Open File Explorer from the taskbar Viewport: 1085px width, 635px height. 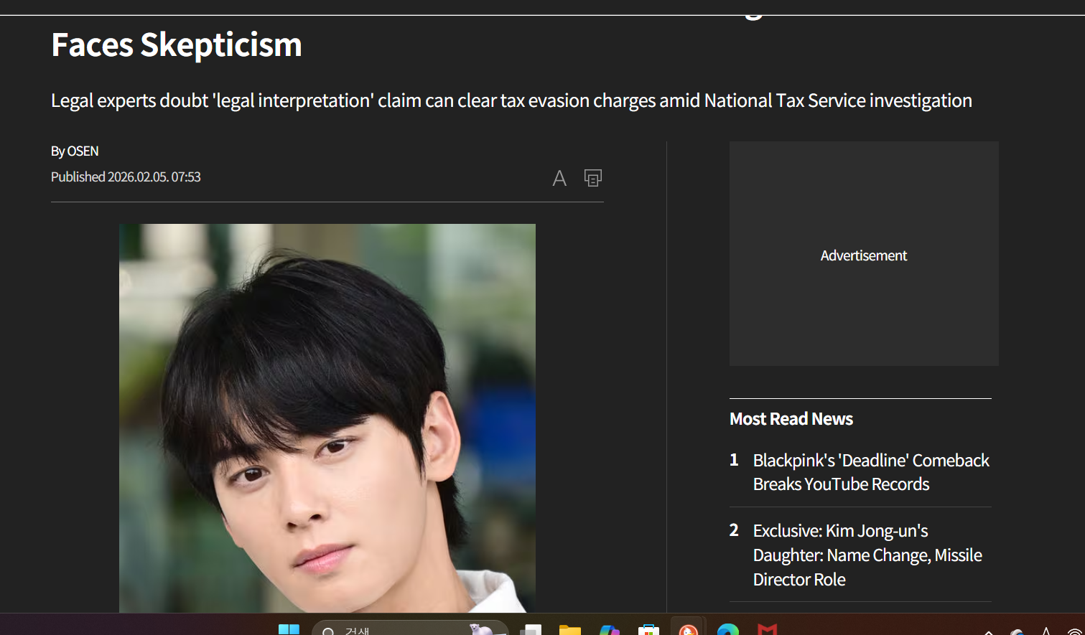click(570, 630)
